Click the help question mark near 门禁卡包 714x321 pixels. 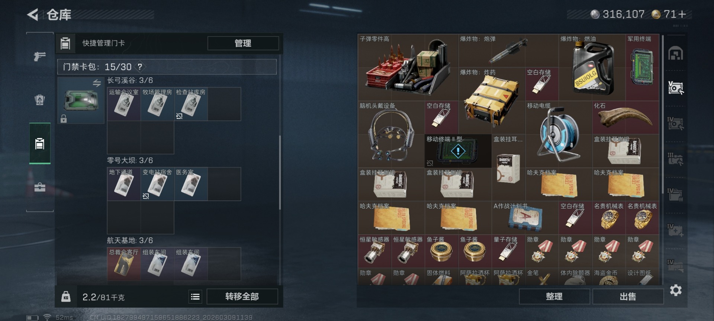point(140,67)
